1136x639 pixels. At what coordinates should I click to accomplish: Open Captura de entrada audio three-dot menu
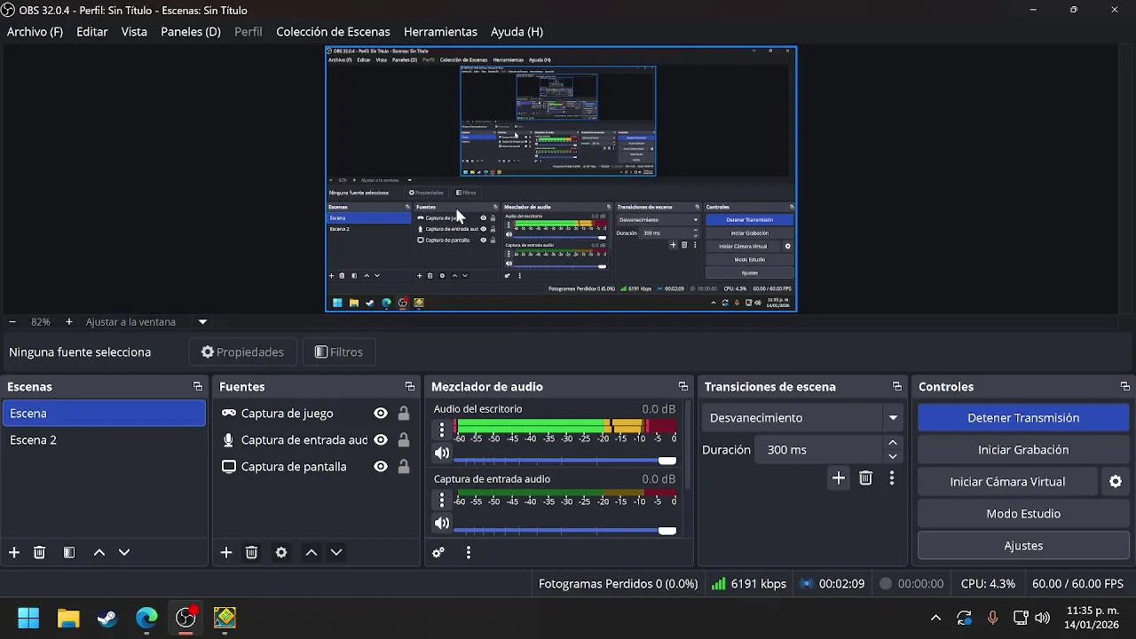(x=442, y=500)
